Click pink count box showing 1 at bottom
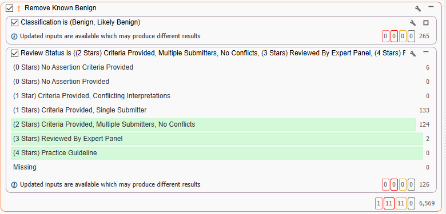Screen dimensions: 446x214 tap(379, 203)
